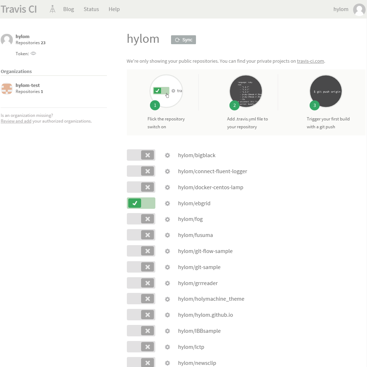Open the hylom/newsclip repository link

[197, 363]
